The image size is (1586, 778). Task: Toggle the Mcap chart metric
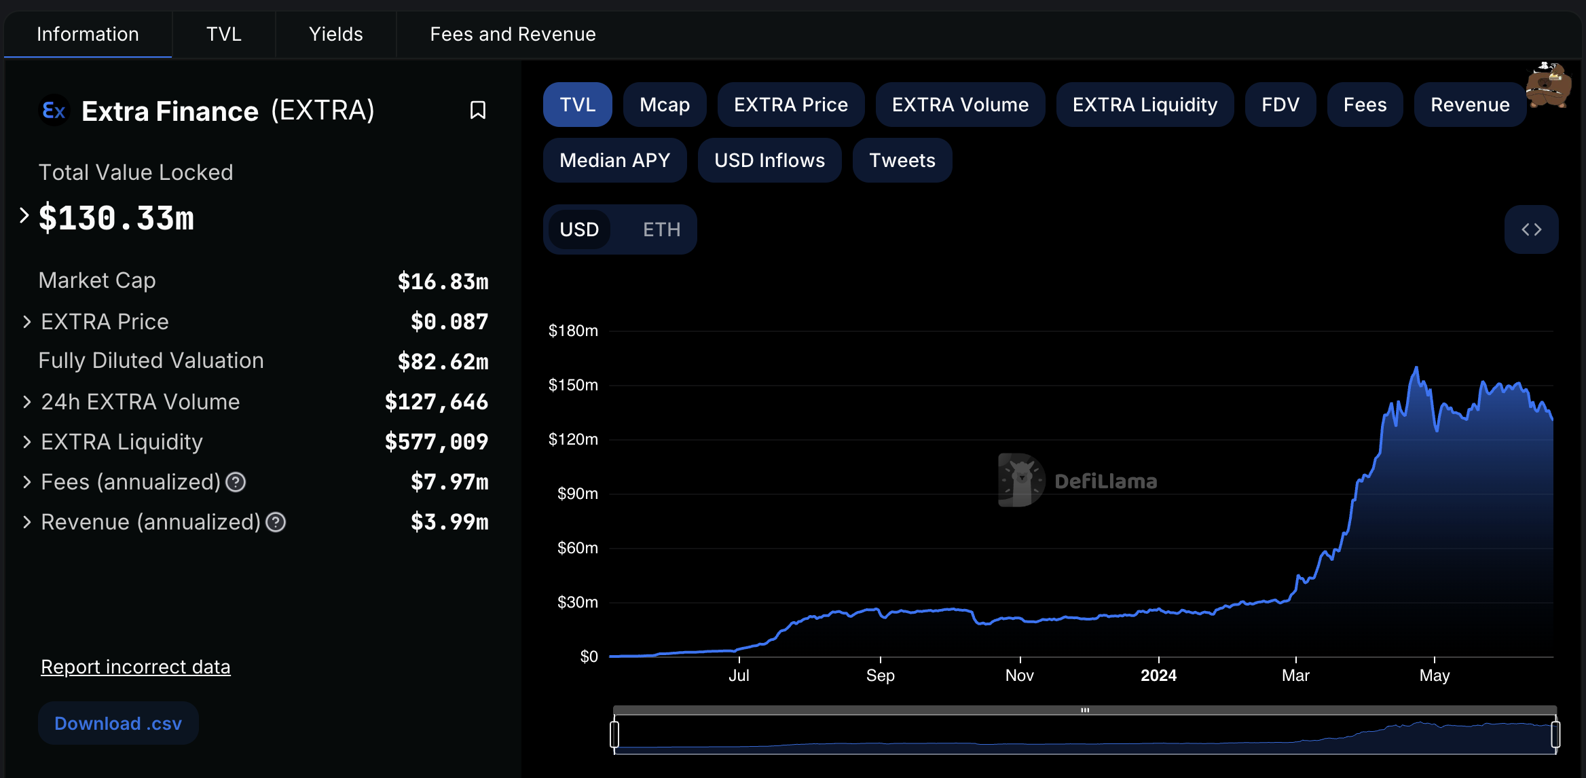[665, 105]
